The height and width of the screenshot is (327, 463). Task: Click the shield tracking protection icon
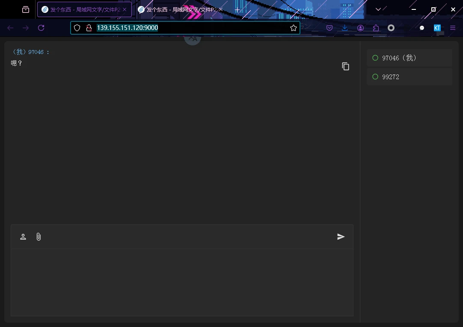tap(77, 28)
